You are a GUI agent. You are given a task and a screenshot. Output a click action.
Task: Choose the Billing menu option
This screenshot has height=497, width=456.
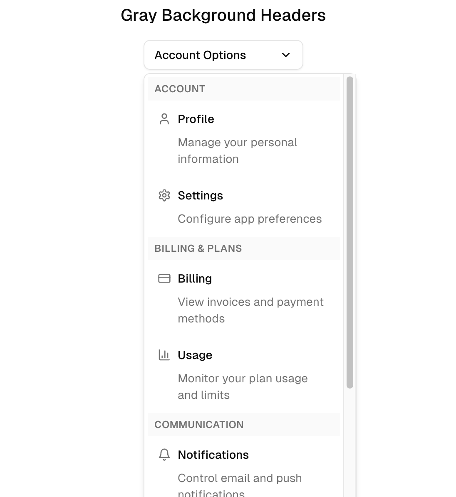click(x=195, y=278)
